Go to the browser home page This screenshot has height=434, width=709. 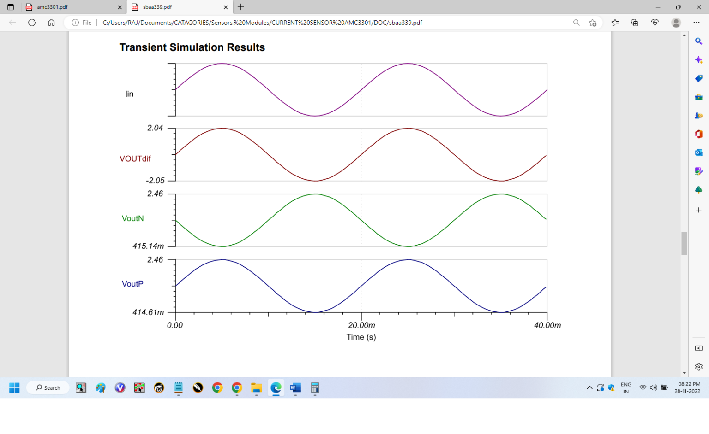(51, 23)
